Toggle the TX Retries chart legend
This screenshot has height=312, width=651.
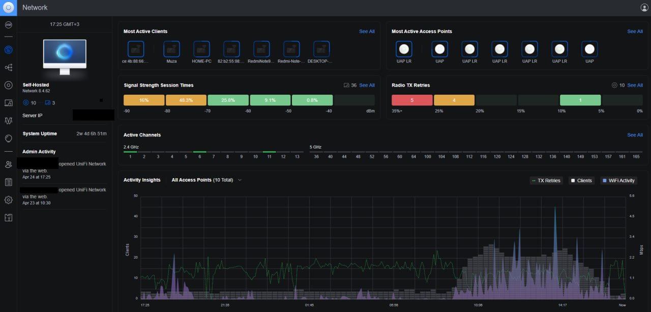546,180
